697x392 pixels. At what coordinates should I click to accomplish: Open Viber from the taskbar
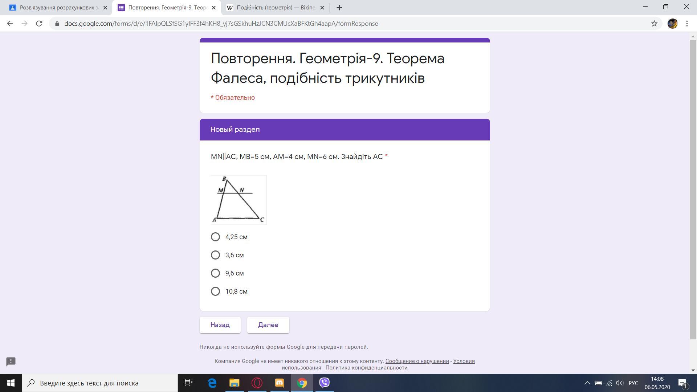click(324, 383)
